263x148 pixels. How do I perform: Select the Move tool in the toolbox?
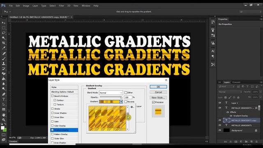[4, 23]
